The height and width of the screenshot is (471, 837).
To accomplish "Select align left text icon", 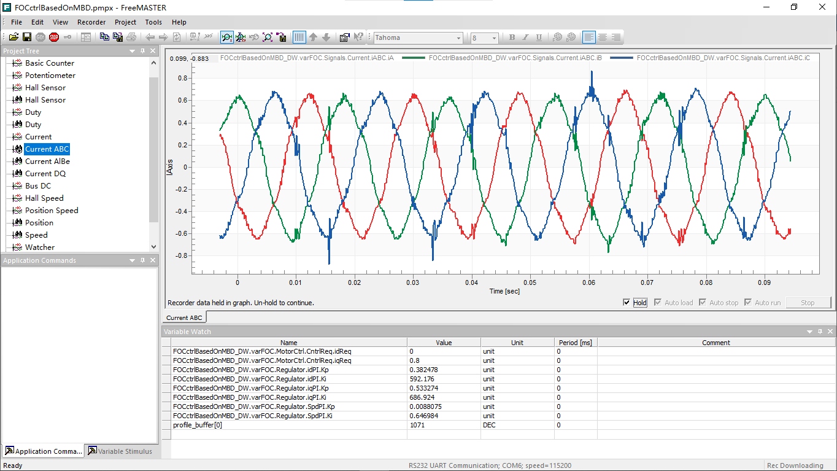I will click(589, 37).
